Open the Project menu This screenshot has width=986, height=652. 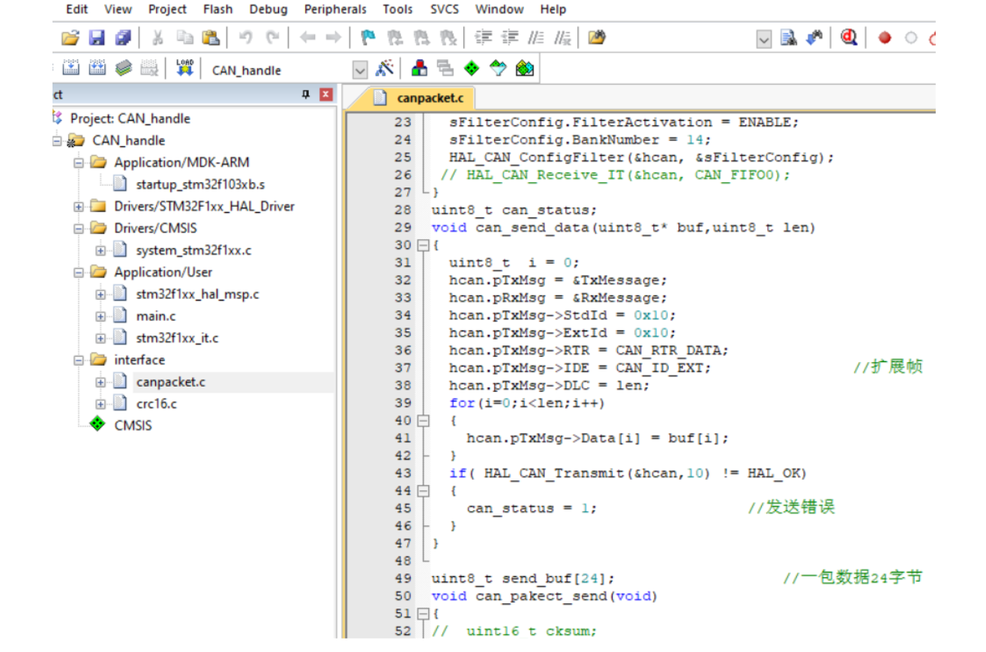point(167,9)
